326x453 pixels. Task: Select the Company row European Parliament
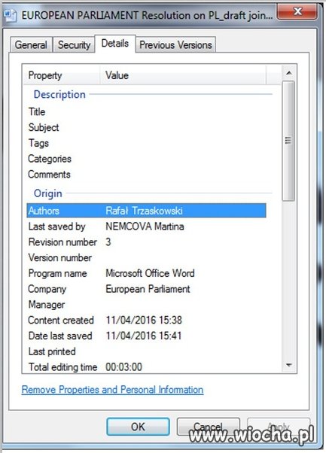point(147,289)
